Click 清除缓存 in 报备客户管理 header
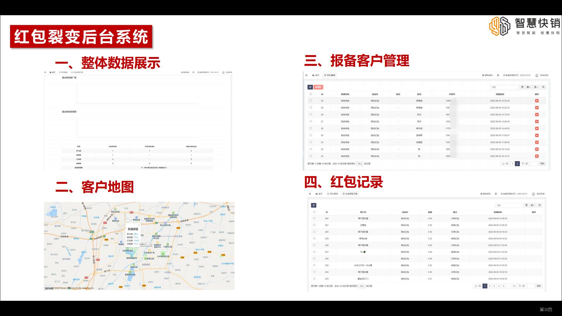The image size is (562, 316). click(488, 75)
